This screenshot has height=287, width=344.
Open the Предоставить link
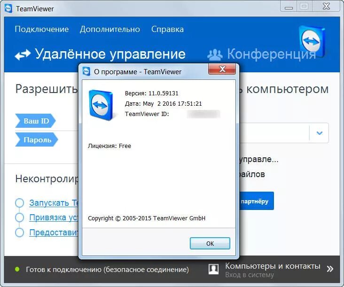[54, 232]
